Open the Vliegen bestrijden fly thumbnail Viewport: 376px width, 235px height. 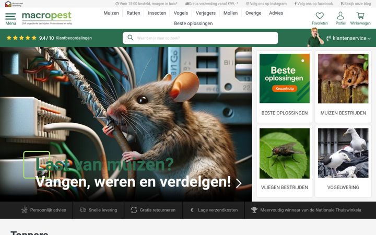[x=285, y=153]
